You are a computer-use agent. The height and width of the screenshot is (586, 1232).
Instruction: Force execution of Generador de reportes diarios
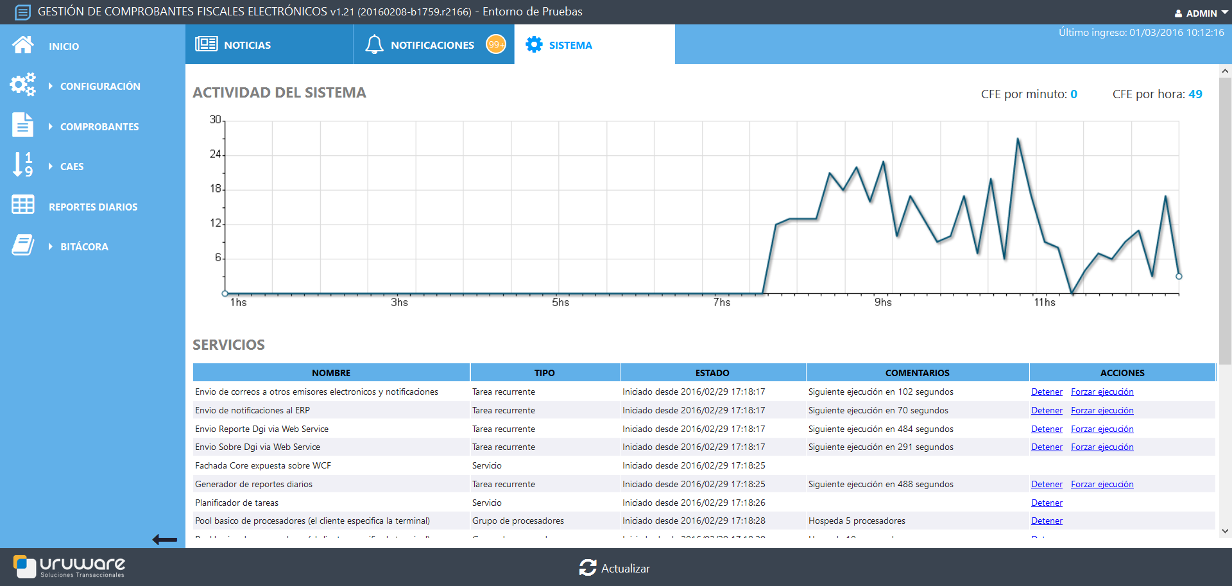(x=1102, y=485)
